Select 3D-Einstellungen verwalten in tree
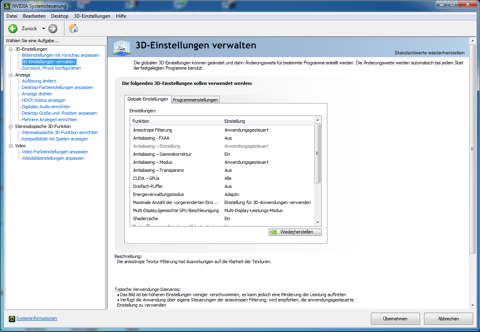Image resolution: width=480 pixels, height=332 pixels. click(48, 62)
